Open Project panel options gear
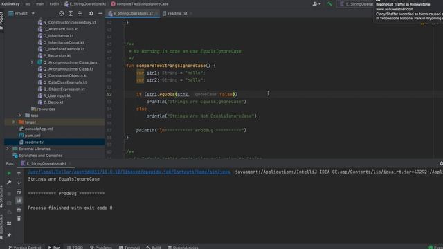Viewport: 443px width, 249px height. point(91,13)
